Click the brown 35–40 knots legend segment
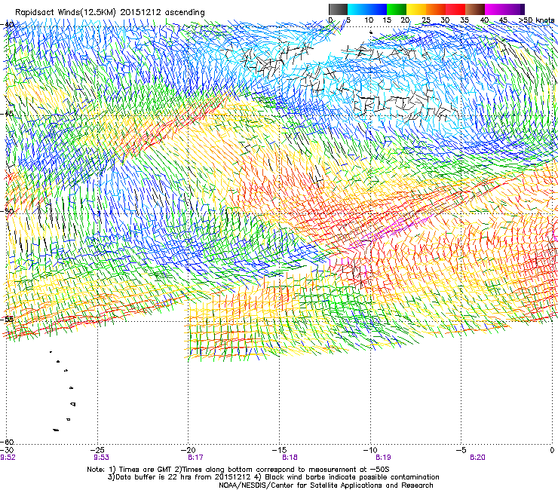This screenshot has height=490, width=558. click(x=475, y=9)
